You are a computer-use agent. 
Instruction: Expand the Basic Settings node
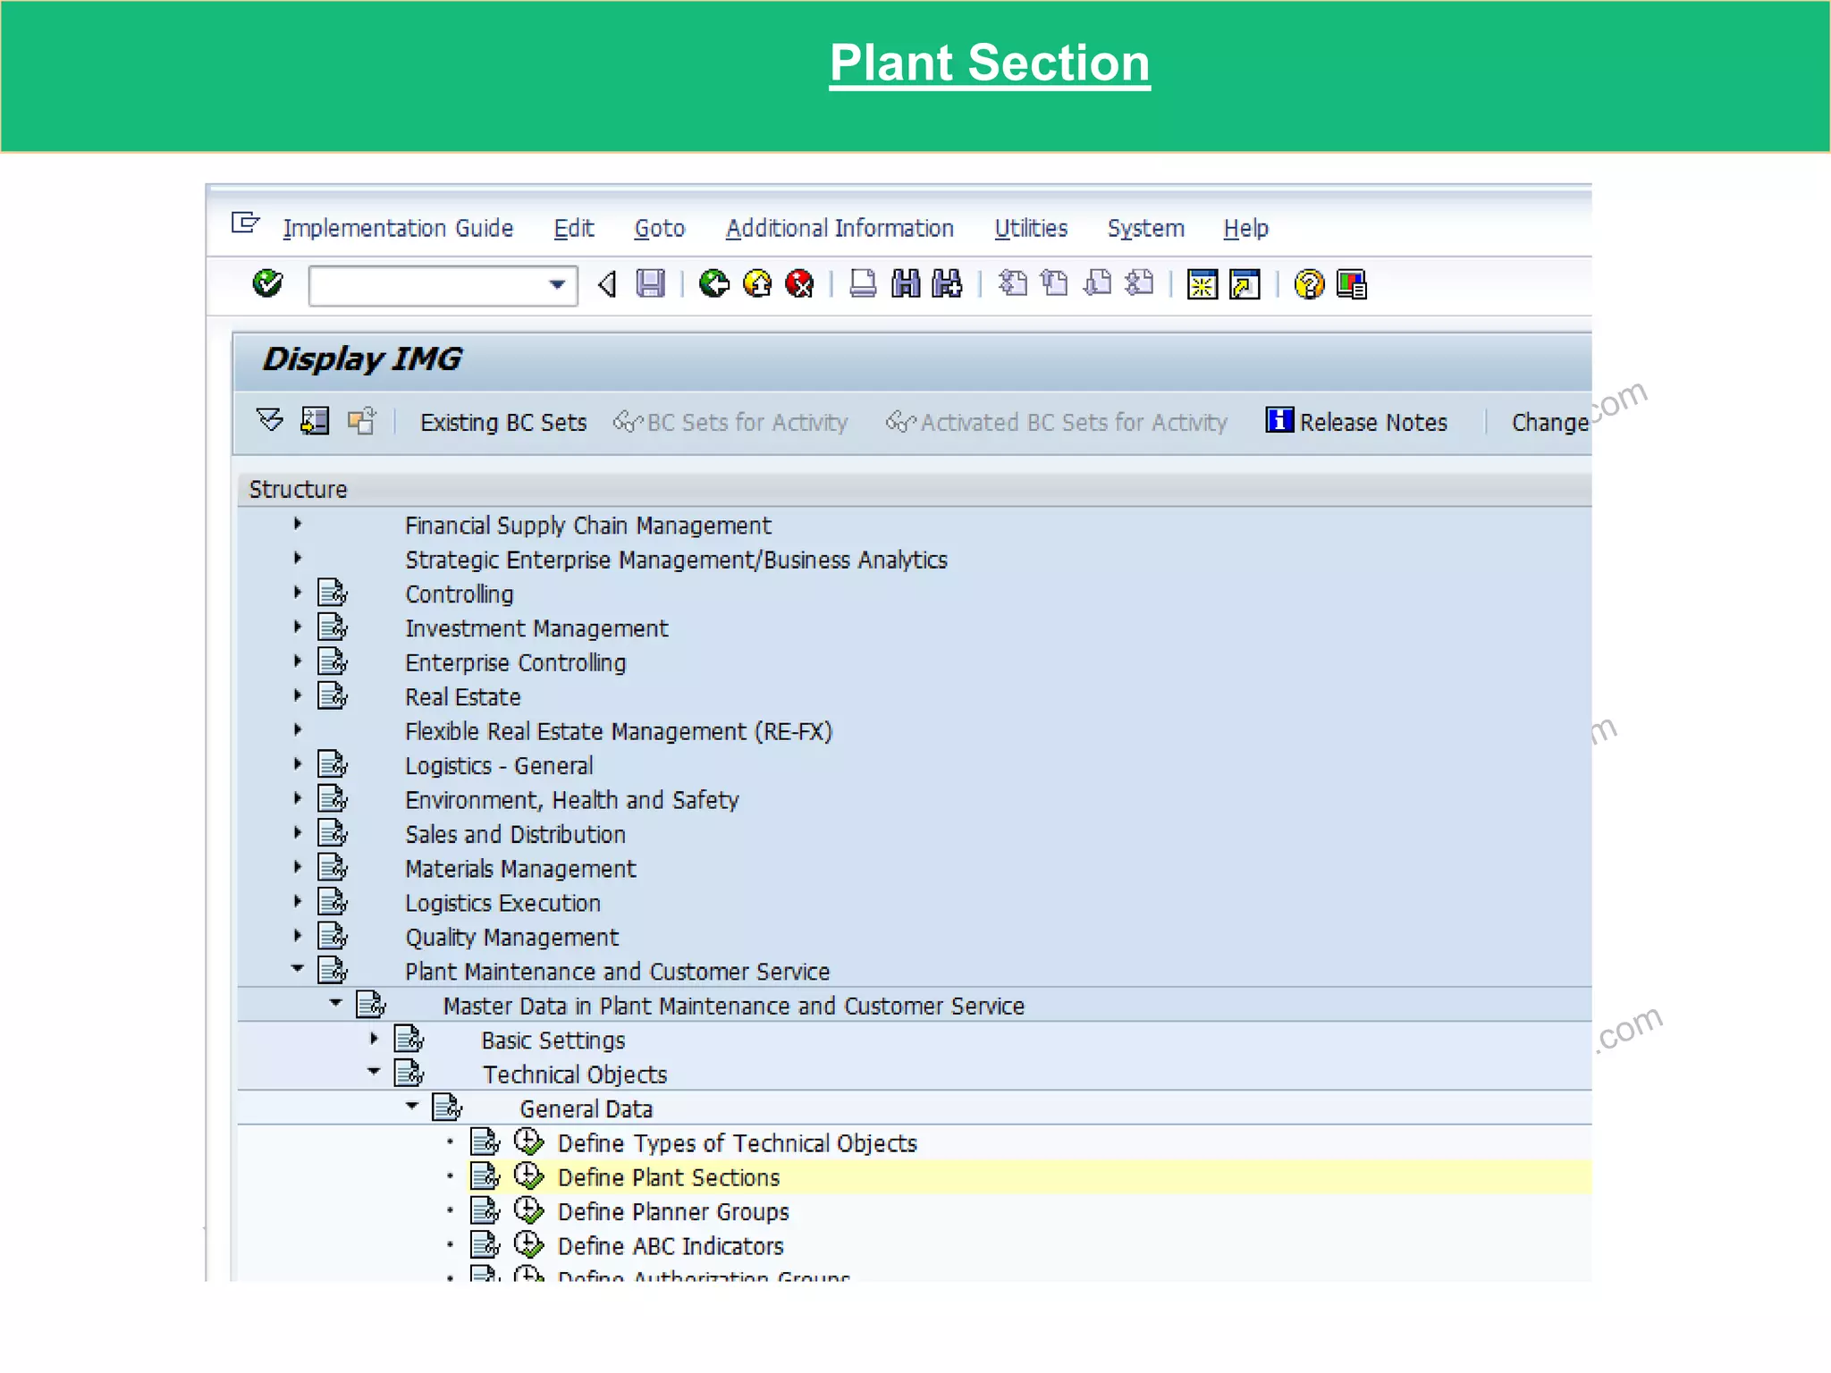coord(374,1039)
